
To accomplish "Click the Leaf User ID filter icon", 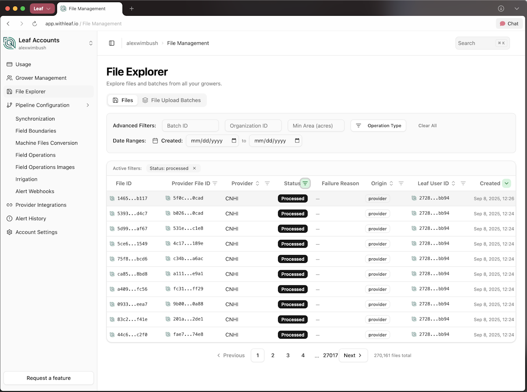I will (x=463, y=183).
